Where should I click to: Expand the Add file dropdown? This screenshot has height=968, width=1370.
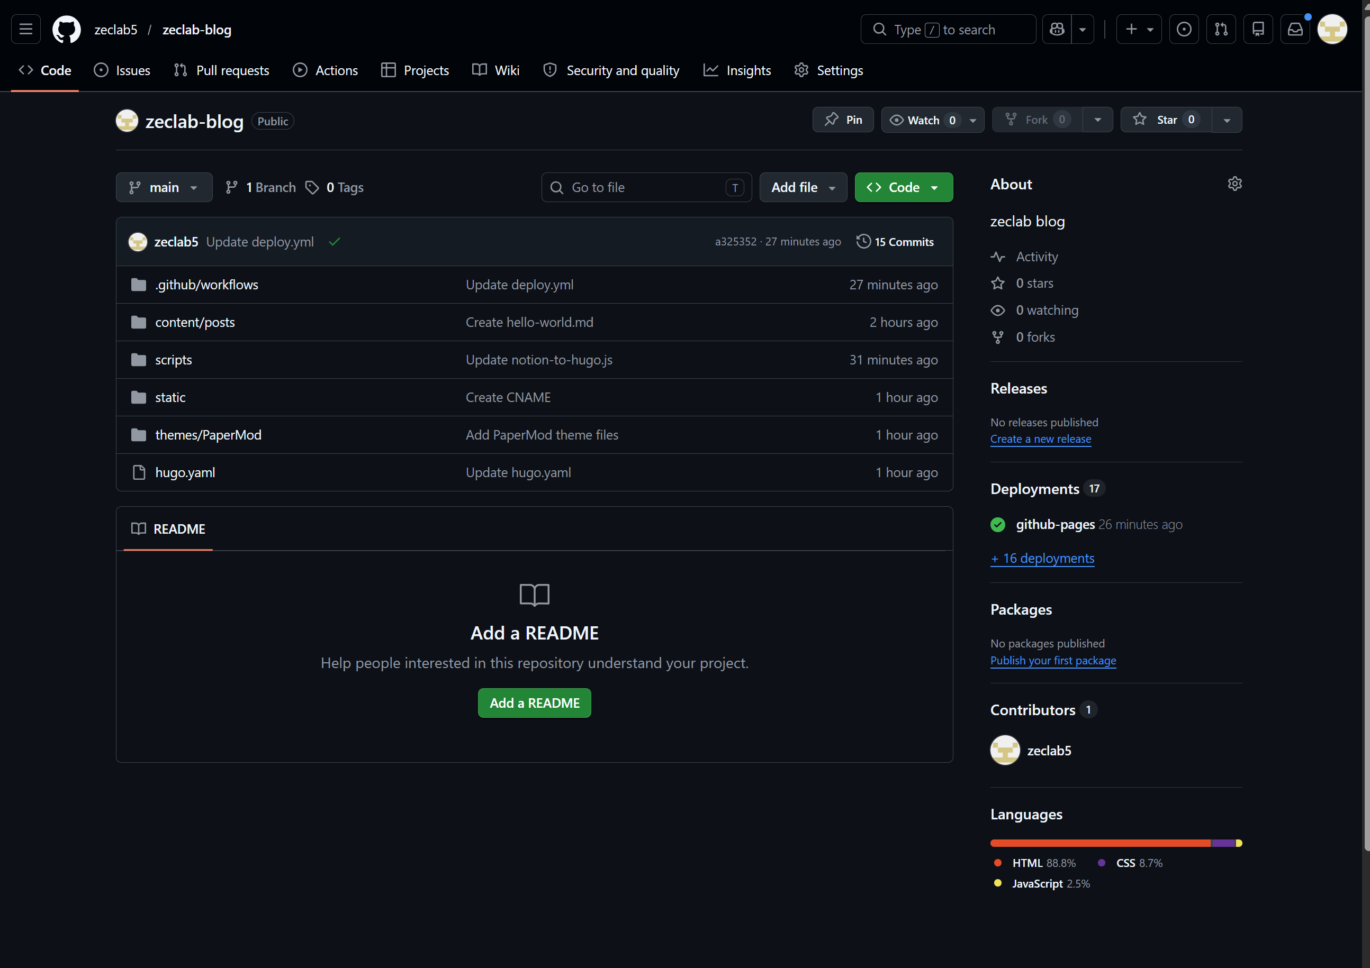[803, 187]
